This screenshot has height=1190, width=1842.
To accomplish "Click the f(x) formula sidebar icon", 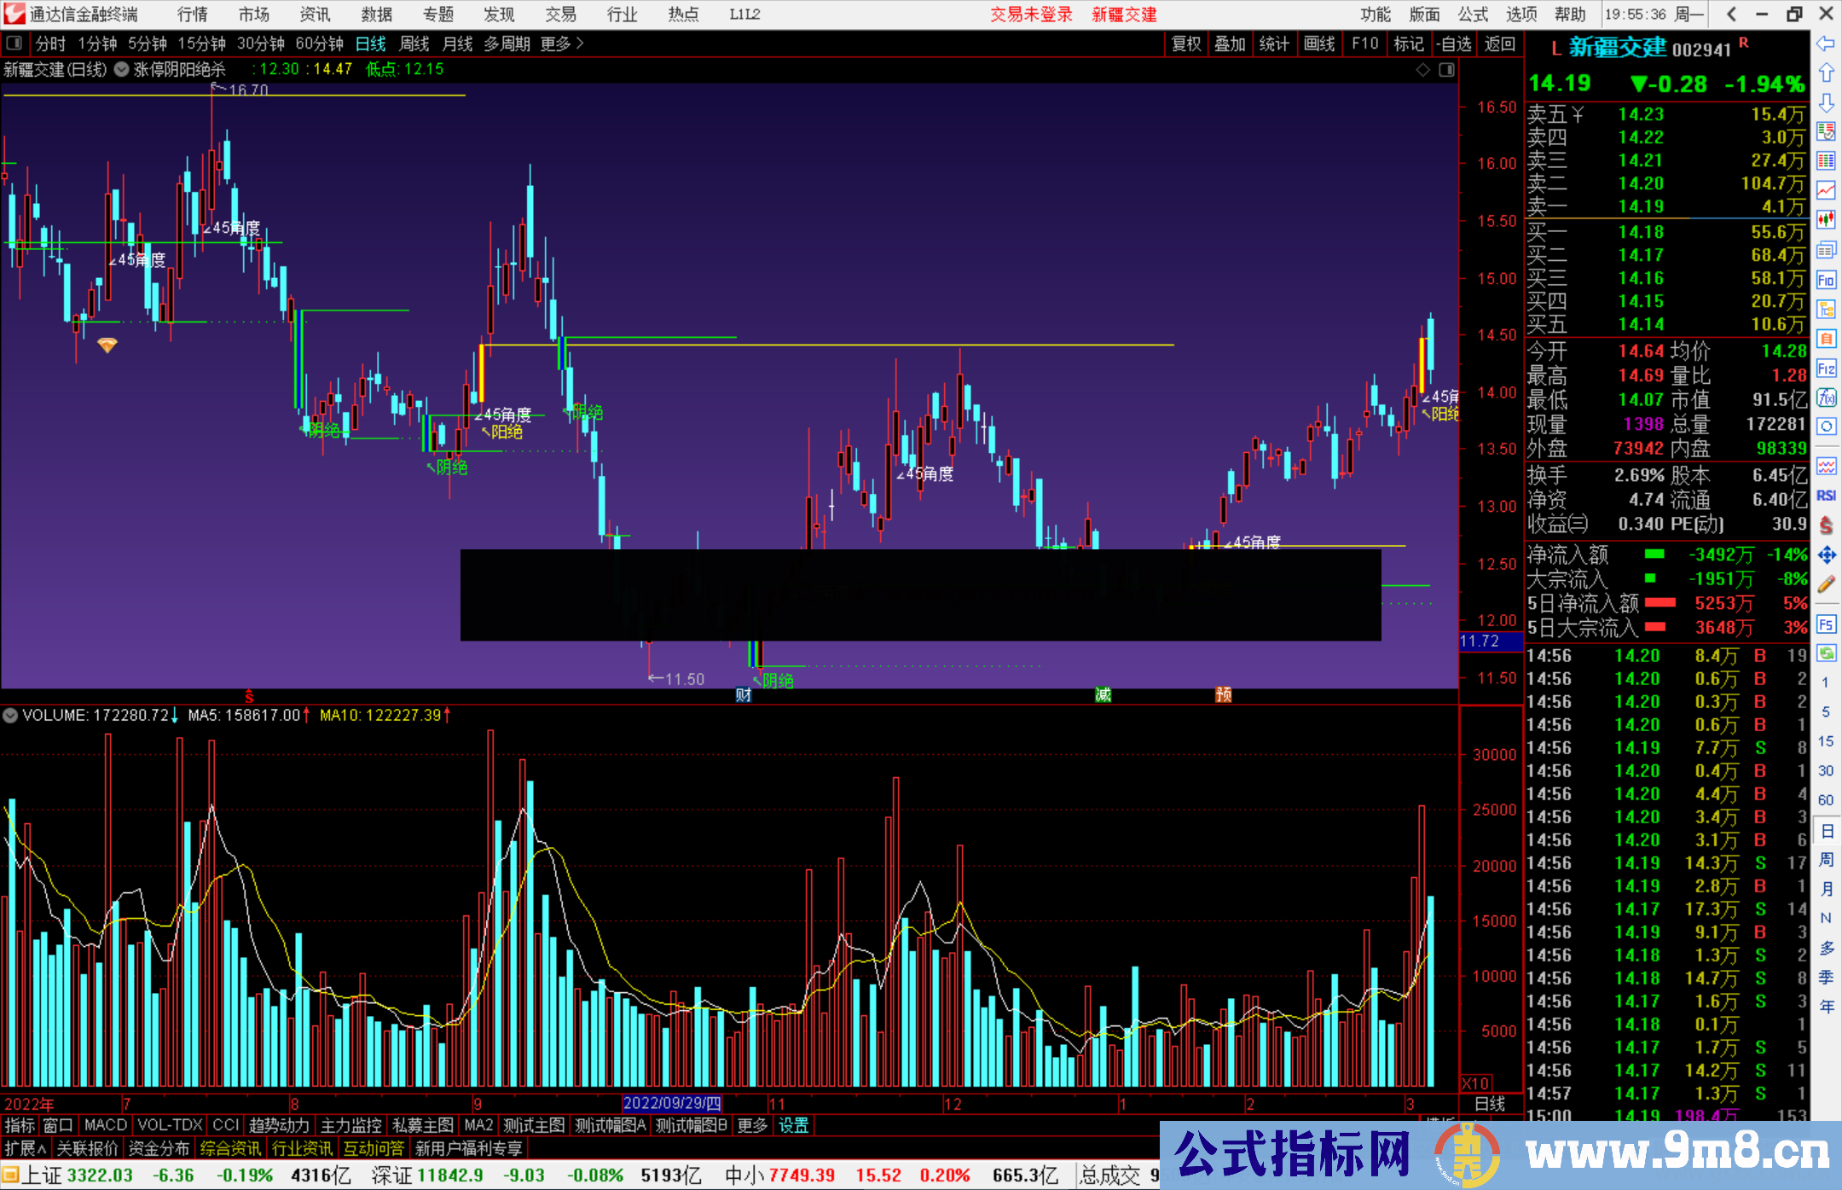I will (x=1826, y=398).
